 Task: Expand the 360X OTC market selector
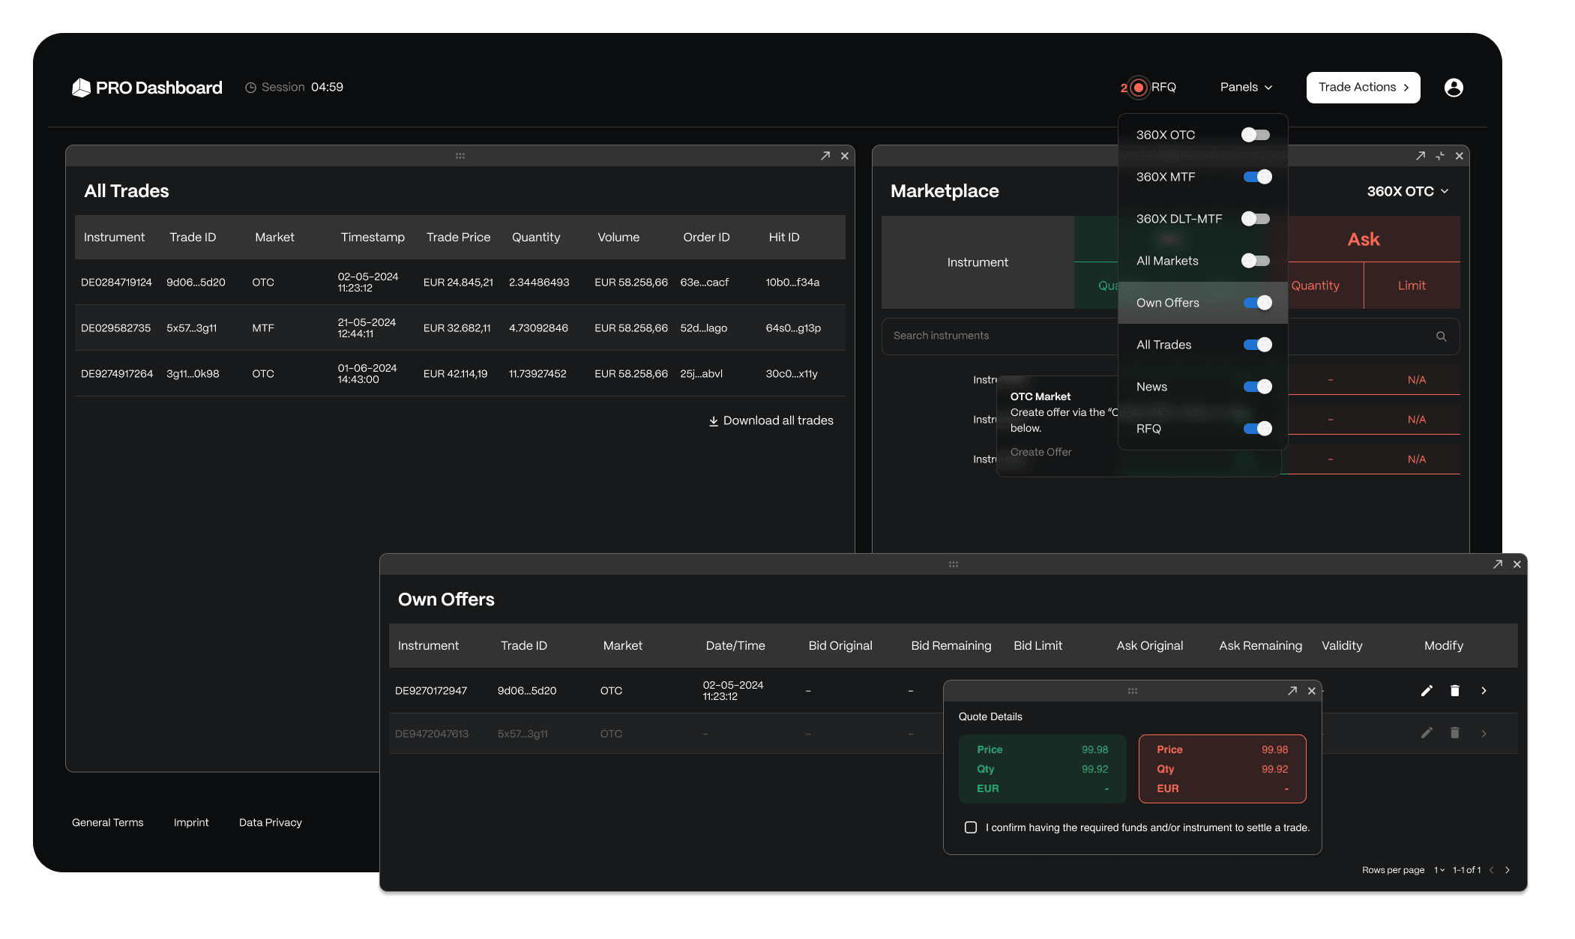1407,191
